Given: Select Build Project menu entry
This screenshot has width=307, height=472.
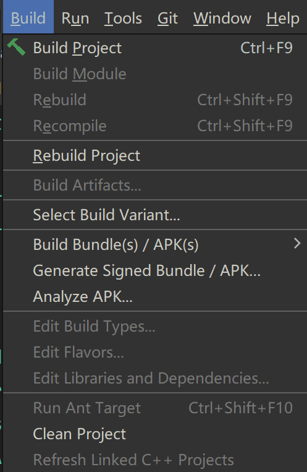Looking at the screenshot, I should [155, 48].
